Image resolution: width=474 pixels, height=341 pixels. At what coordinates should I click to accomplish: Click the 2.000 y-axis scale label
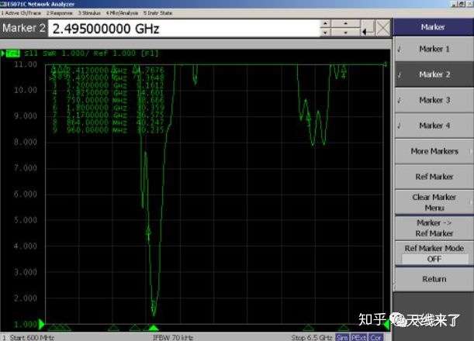click(x=26, y=298)
